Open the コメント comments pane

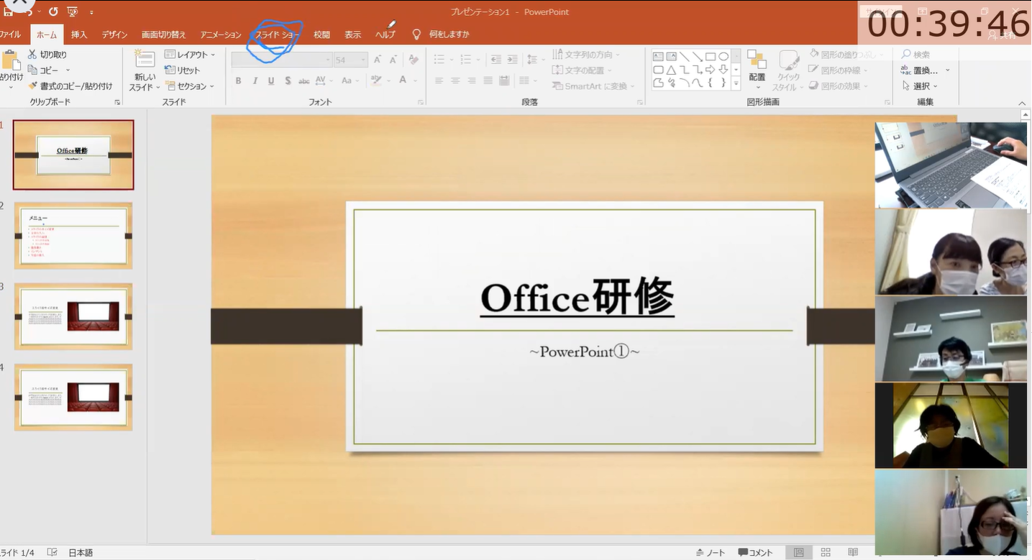click(x=756, y=552)
